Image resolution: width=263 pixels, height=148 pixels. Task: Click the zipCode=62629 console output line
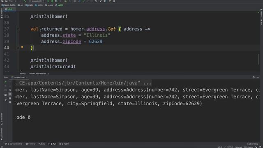click(x=109, y=104)
